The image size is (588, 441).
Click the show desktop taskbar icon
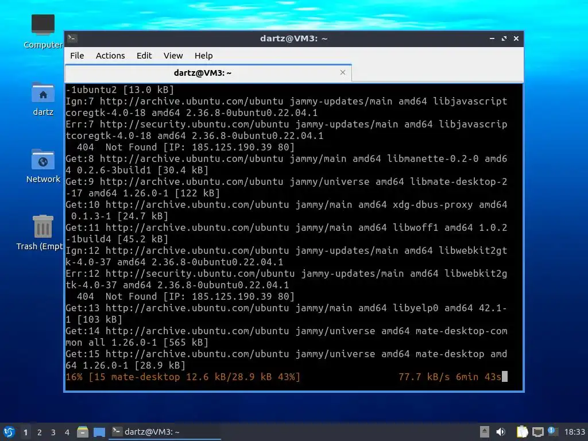99,432
